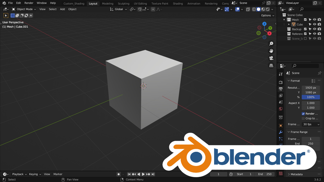Open the viewport Add menu

[63, 9]
